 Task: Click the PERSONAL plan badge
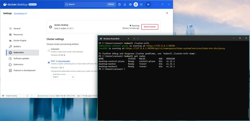click(32, 4)
